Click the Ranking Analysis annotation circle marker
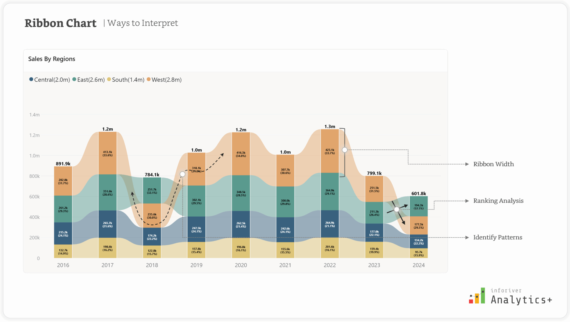 click(396, 209)
